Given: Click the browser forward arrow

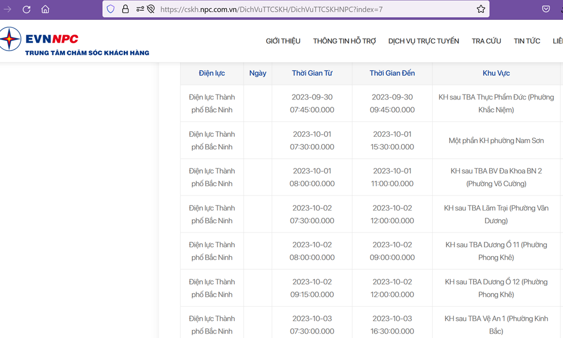Looking at the screenshot, I should (8, 9).
